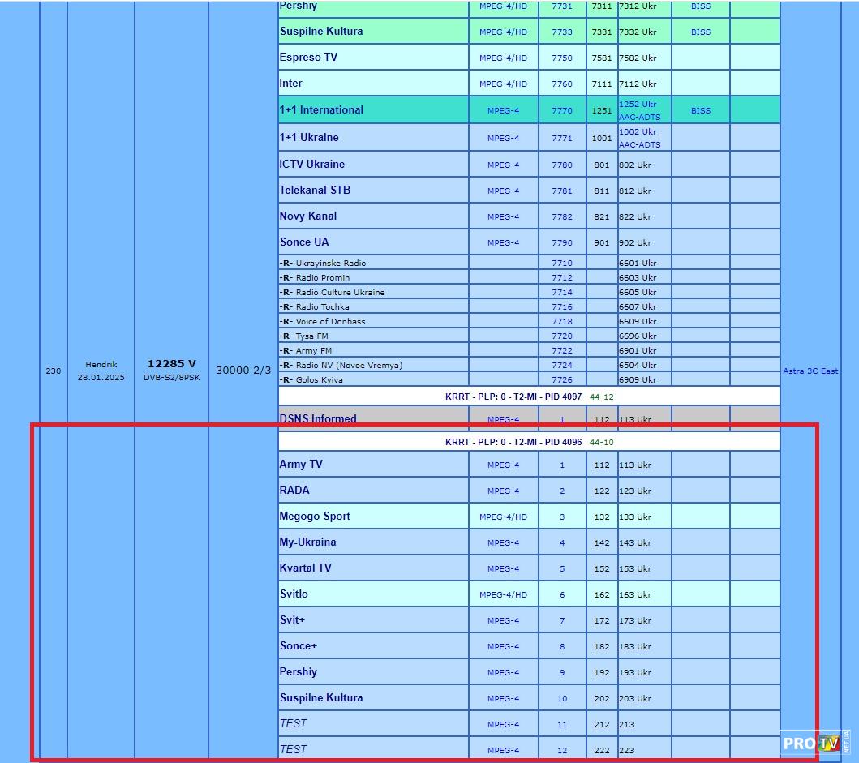This screenshot has height=763, width=859.
Task: Click the Suspilne Kultura BISS encryption cell
Action: point(700,32)
